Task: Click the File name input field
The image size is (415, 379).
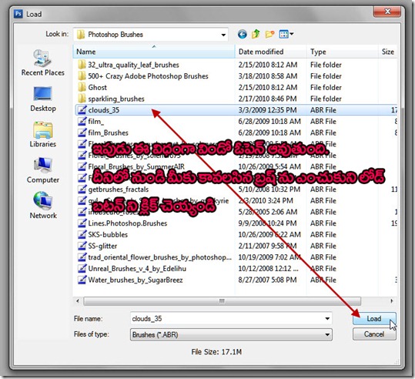Action: tap(231, 319)
